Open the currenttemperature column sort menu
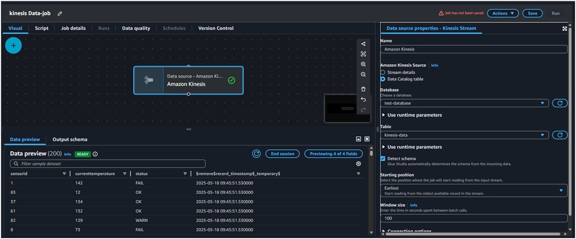The height and width of the screenshot is (239, 576). point(125,174)
